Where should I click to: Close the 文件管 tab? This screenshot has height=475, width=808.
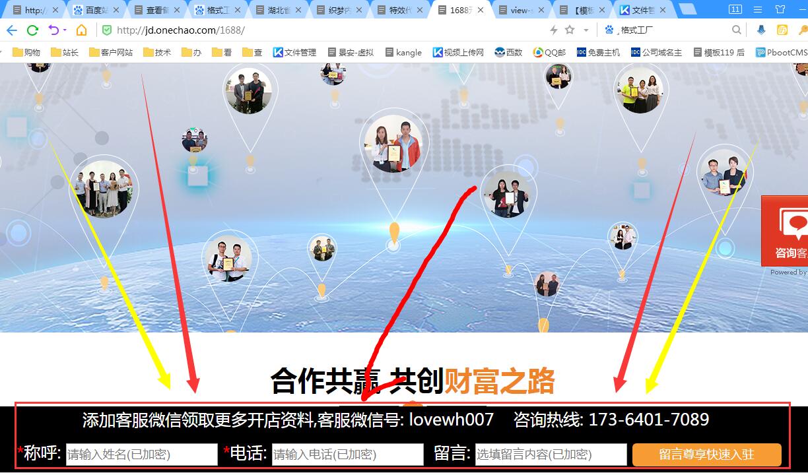pos(663,10)
